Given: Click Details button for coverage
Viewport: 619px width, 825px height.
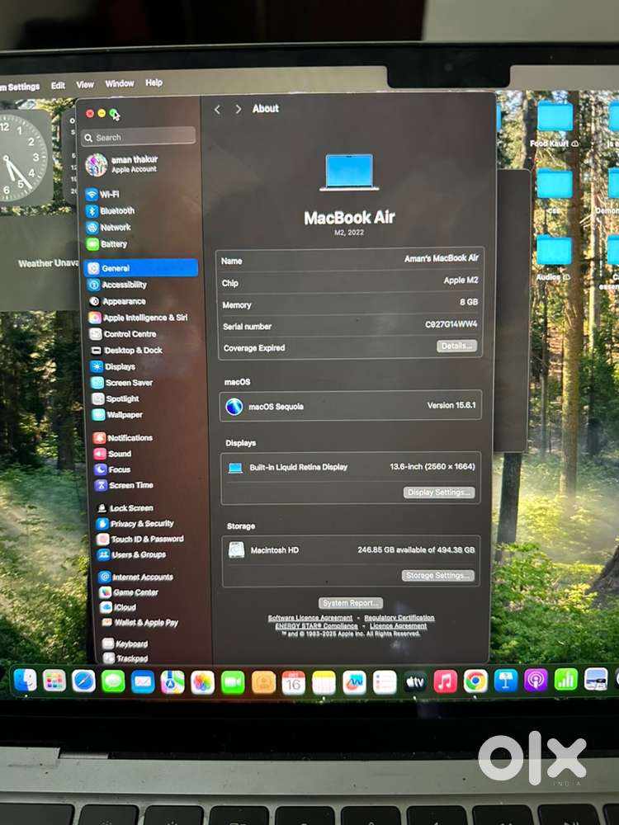Looking at the screenshot, I should pyautogui.click(x=456, y=346).
